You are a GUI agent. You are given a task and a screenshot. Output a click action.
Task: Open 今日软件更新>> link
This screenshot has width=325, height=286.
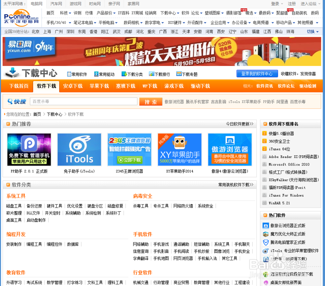(x=240, y=124)
